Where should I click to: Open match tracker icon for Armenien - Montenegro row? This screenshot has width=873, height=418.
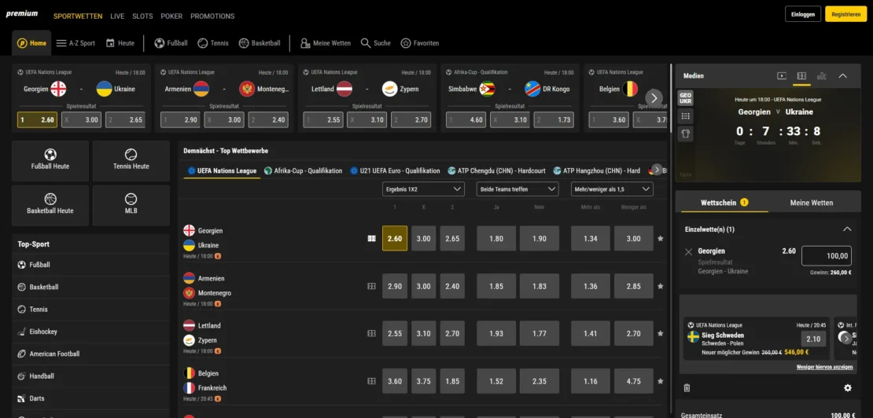click(371, 286)
